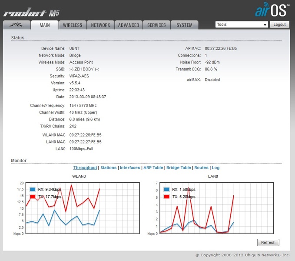This screenshot has height=261, width=295.
Task: Click the Channel Width value 40 MHz (Upper)
Action: pos(83,112)
